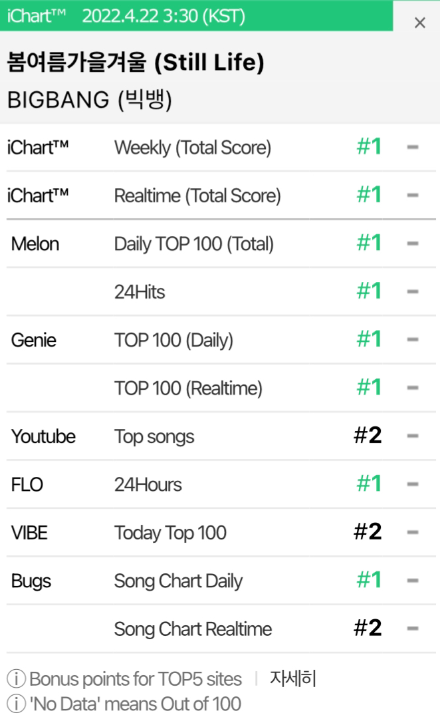Click the #2 rank for Youtube Top songs
This screenshot has width=440, height=725.
pyautogui.click(x=368, y=435)
